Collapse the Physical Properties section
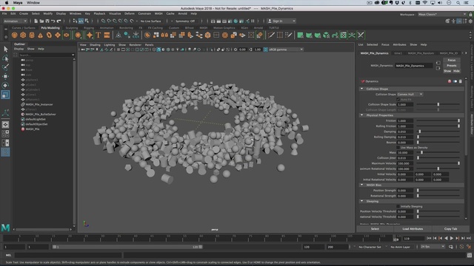Image resolution: width=474 pixels, height=266 pixels. point(362,115)
